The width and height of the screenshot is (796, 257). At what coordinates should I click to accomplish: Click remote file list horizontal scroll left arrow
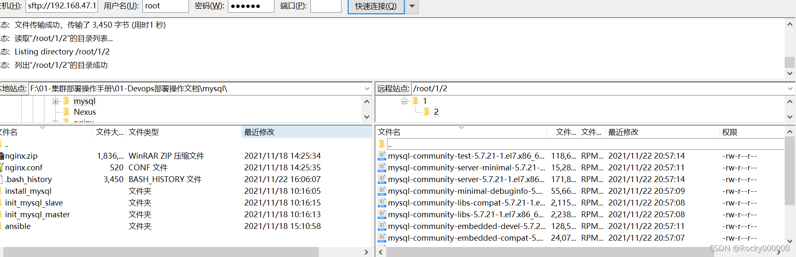coord(380,252)
